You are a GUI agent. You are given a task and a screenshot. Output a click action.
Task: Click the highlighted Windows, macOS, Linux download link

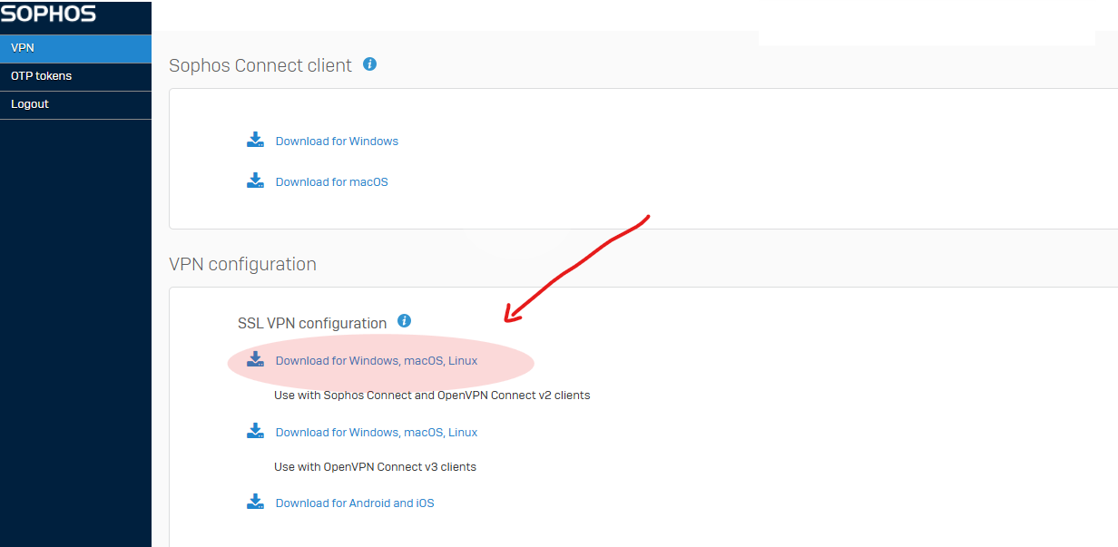pyautogui.click(x=377, y=361)
